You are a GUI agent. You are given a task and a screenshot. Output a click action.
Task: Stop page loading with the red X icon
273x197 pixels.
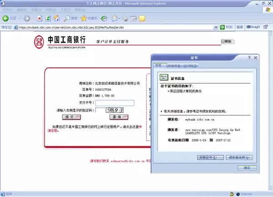pyautogui.click(x=40, y=18)
